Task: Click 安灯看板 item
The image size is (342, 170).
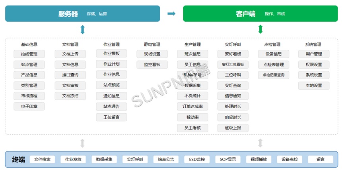Action: (x=233, y=54)
